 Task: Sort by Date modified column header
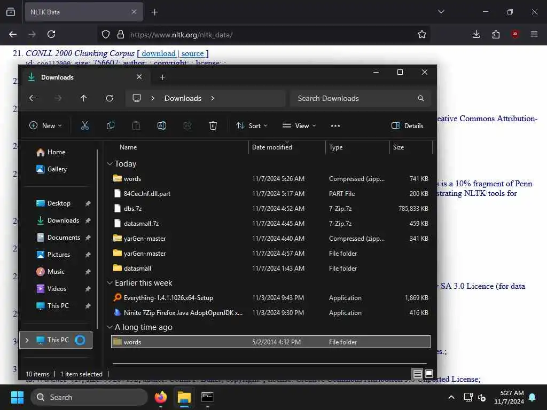click(287, 147)
